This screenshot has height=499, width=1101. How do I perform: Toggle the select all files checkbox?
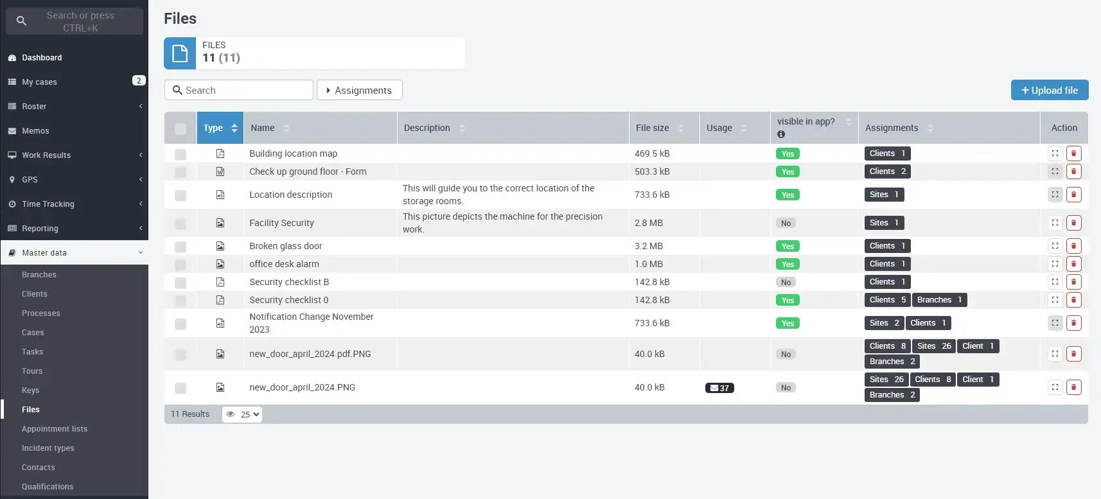point(181,128)
